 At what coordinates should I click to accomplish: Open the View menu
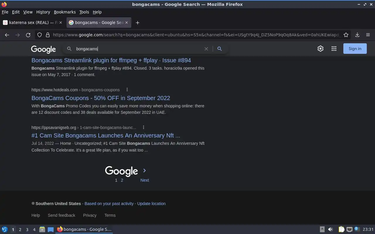pyautogui.click(x=28, y=12)
